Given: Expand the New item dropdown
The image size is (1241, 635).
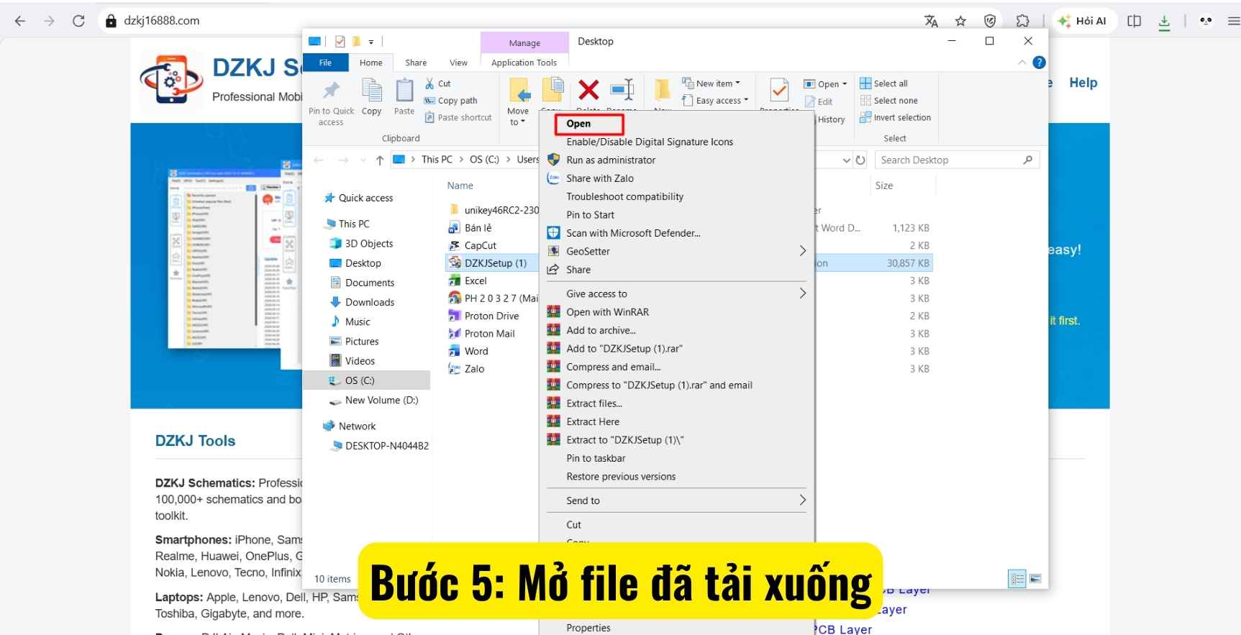Looking at the screenshot, I should pyautogui.click(x=737, y=83).
